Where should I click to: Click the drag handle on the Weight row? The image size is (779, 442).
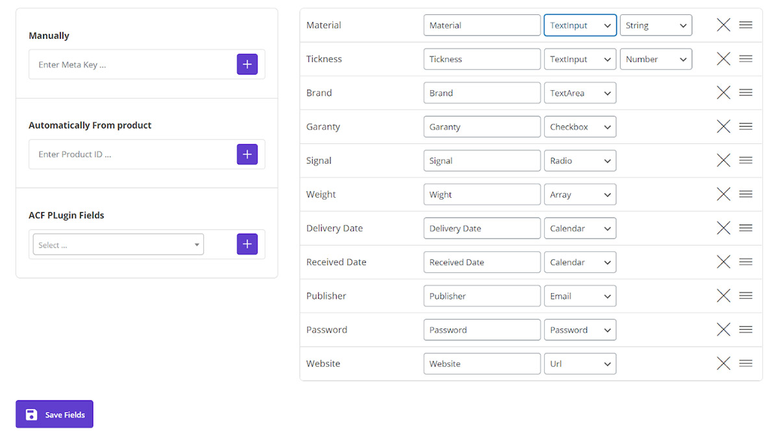click(746, 194)
